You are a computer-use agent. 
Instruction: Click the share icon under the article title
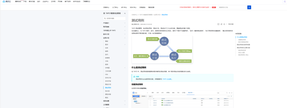[x=221, y=24]
